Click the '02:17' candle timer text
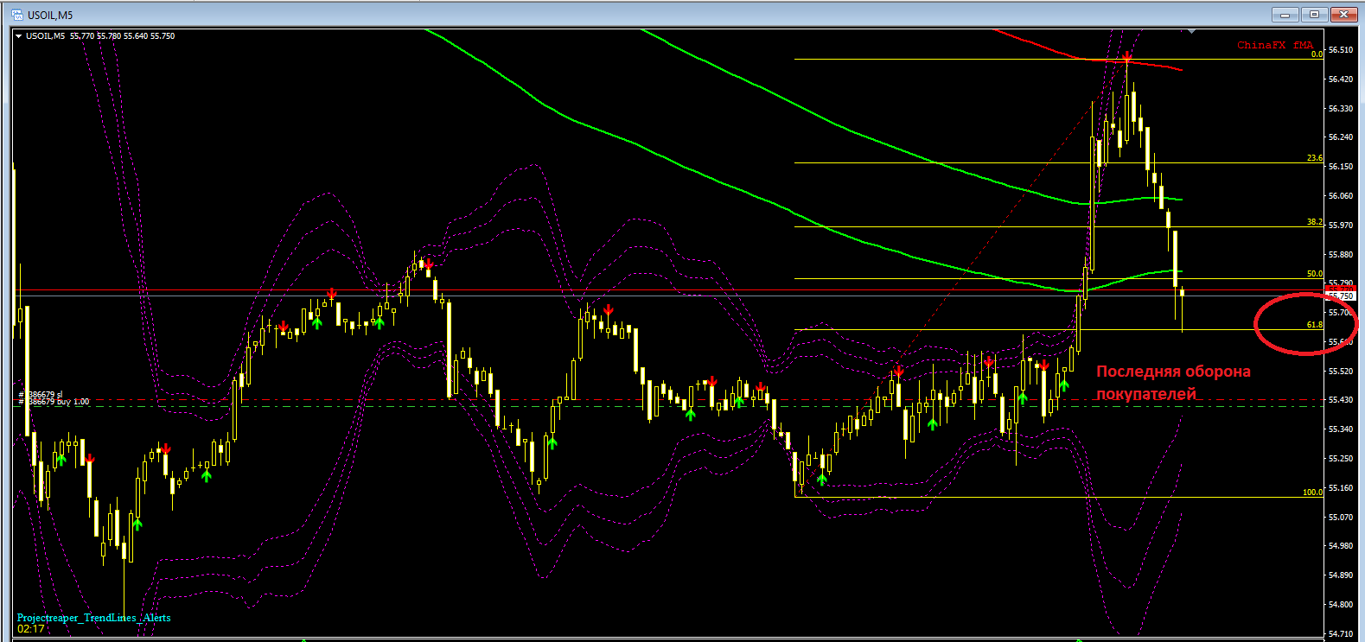Image resolution: width=1365 pixels, height=642 pixels. tap(30, 629)
